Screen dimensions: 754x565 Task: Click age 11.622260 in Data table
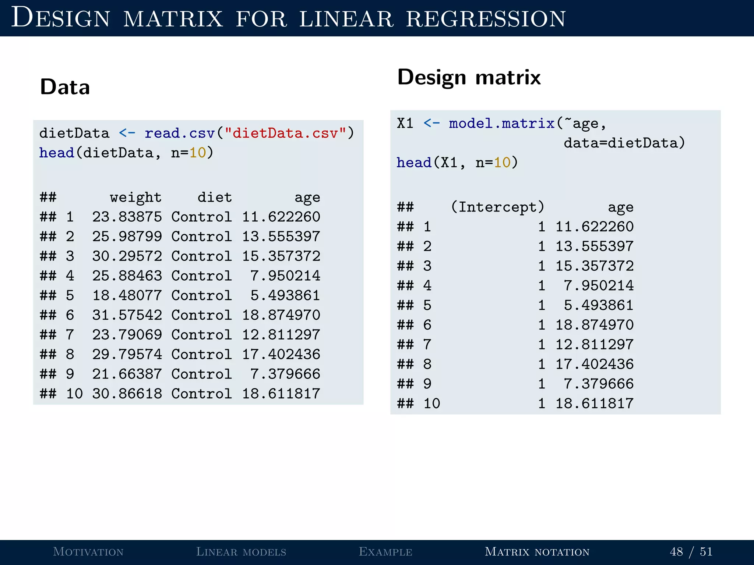281,217
